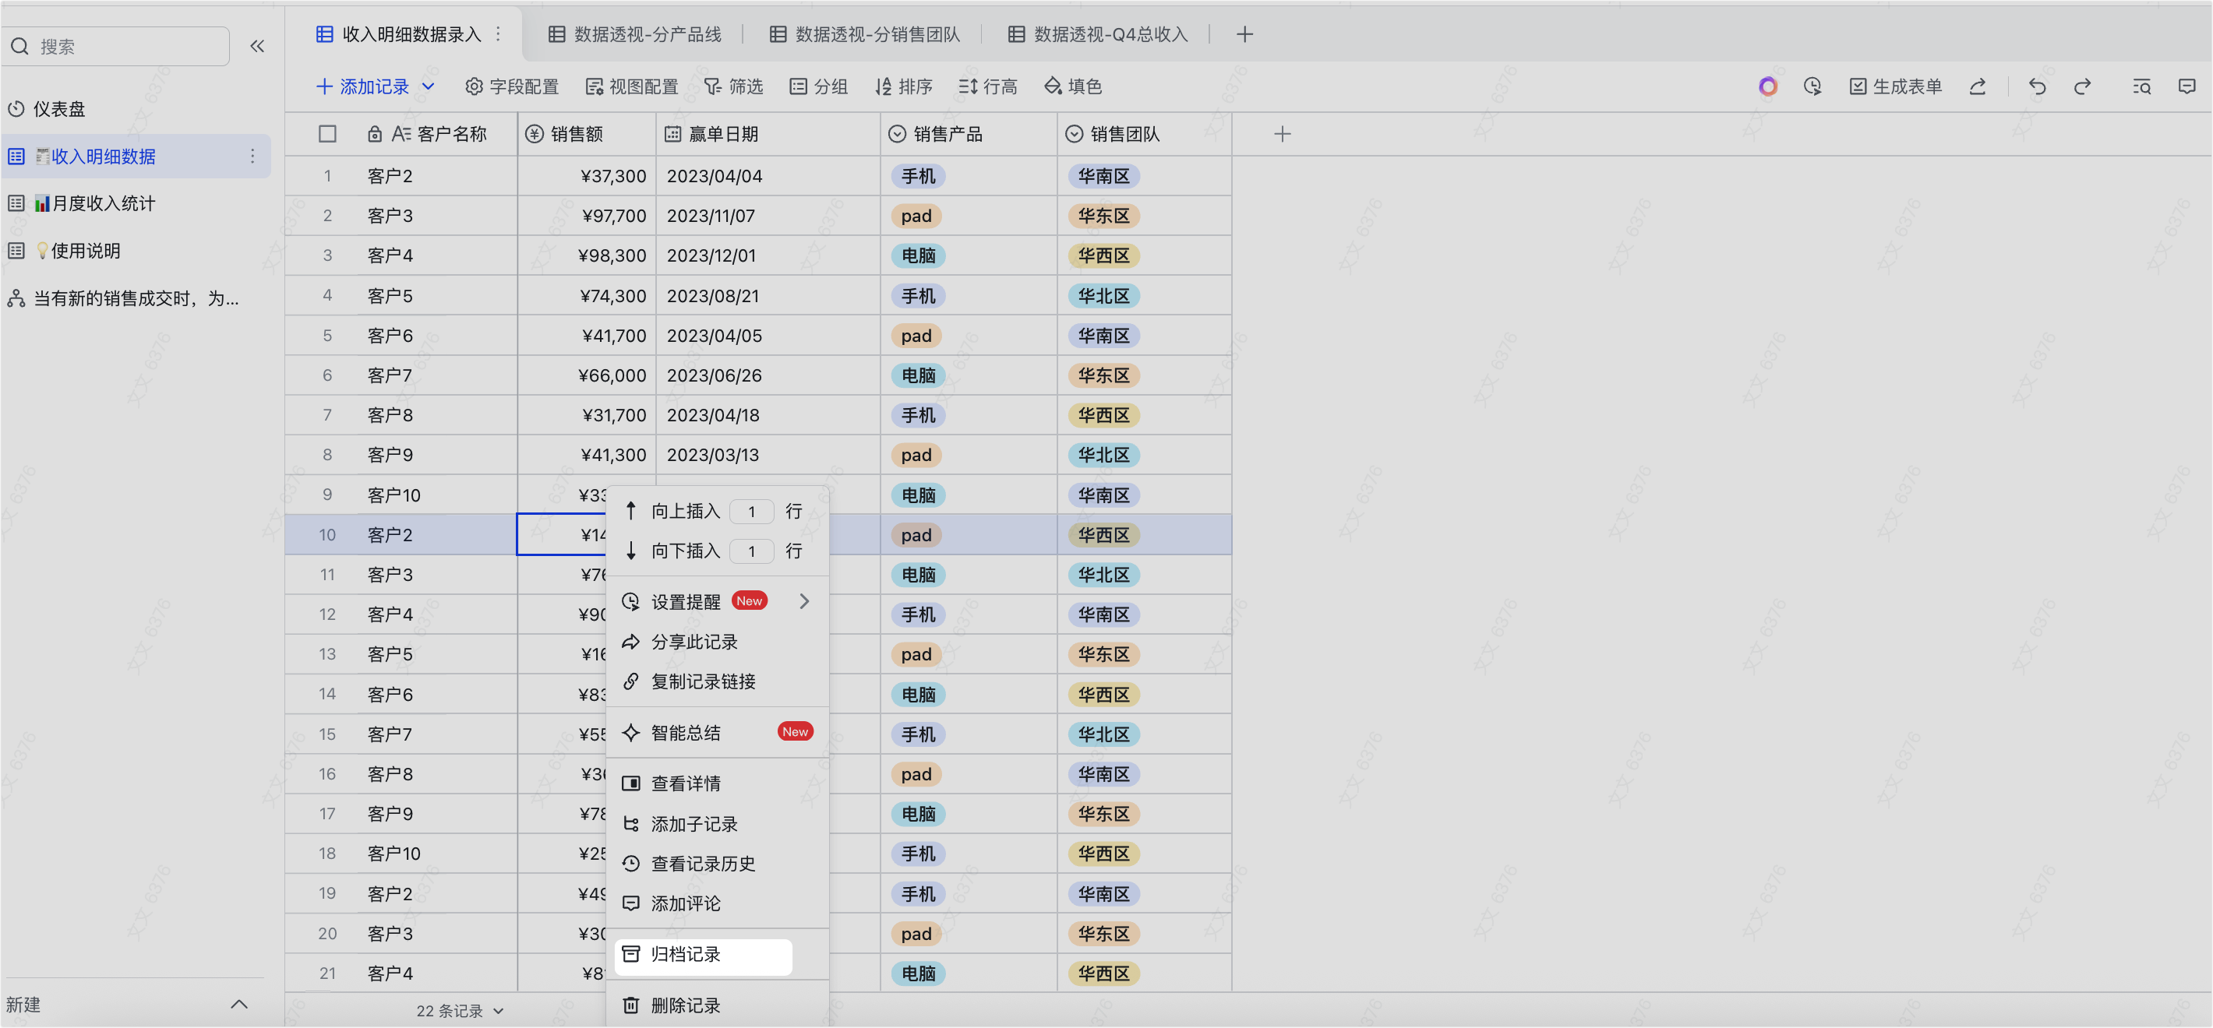This screenshot has width=2213, height=1028.
Task: Open the comments panel icon
Action: 2187,86
